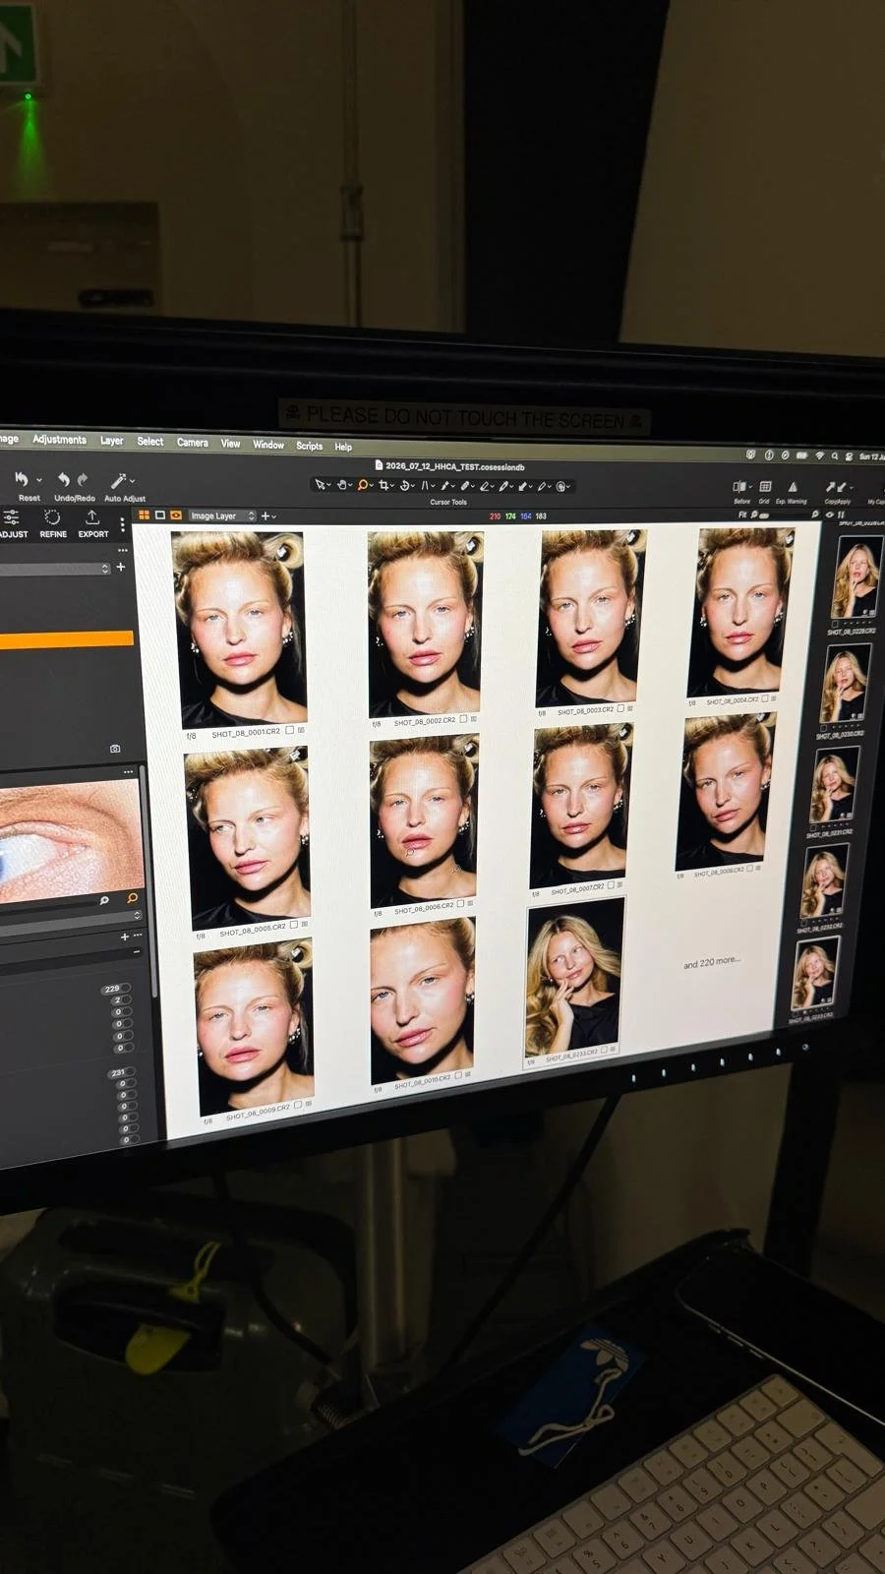The image size is (885, 1574).
Task: Tick the checkbox beside SHOT_08_0009.CR2
Action: (298, 1106)
